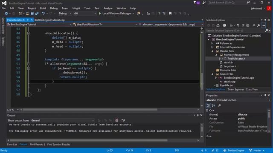Click the New Project toolbar icon
The image size is (273, 153).
coord(20,13)
